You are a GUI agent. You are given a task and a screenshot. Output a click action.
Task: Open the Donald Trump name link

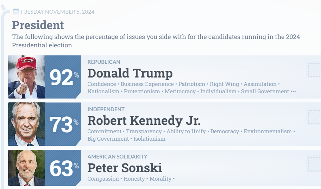coord(130,73)
